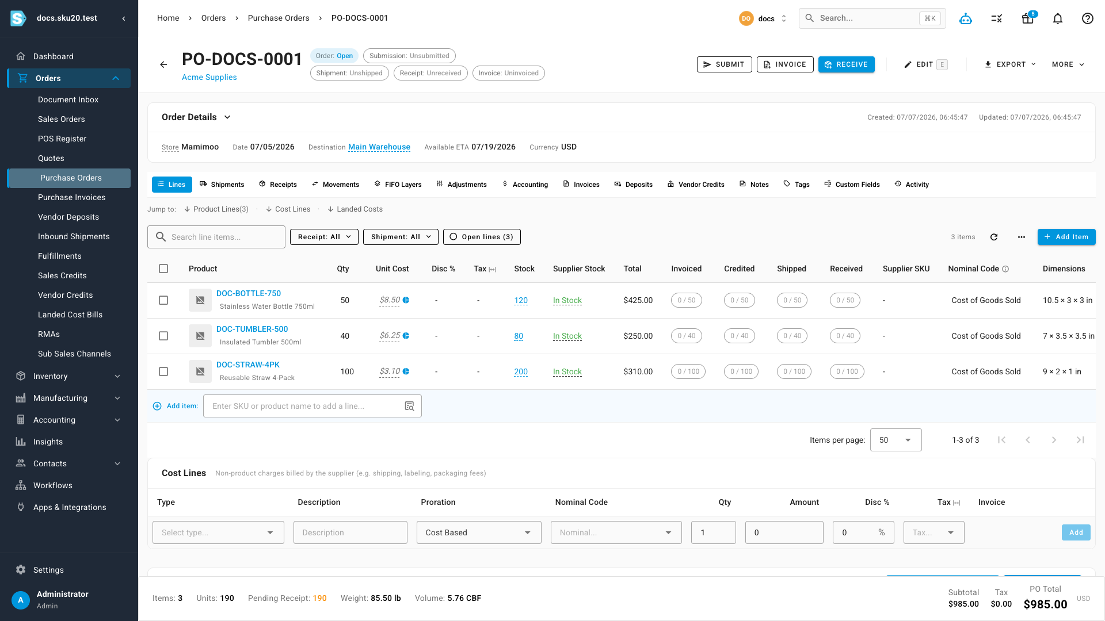Click the cost info icon beside $6.25

(x=406, y=336)
